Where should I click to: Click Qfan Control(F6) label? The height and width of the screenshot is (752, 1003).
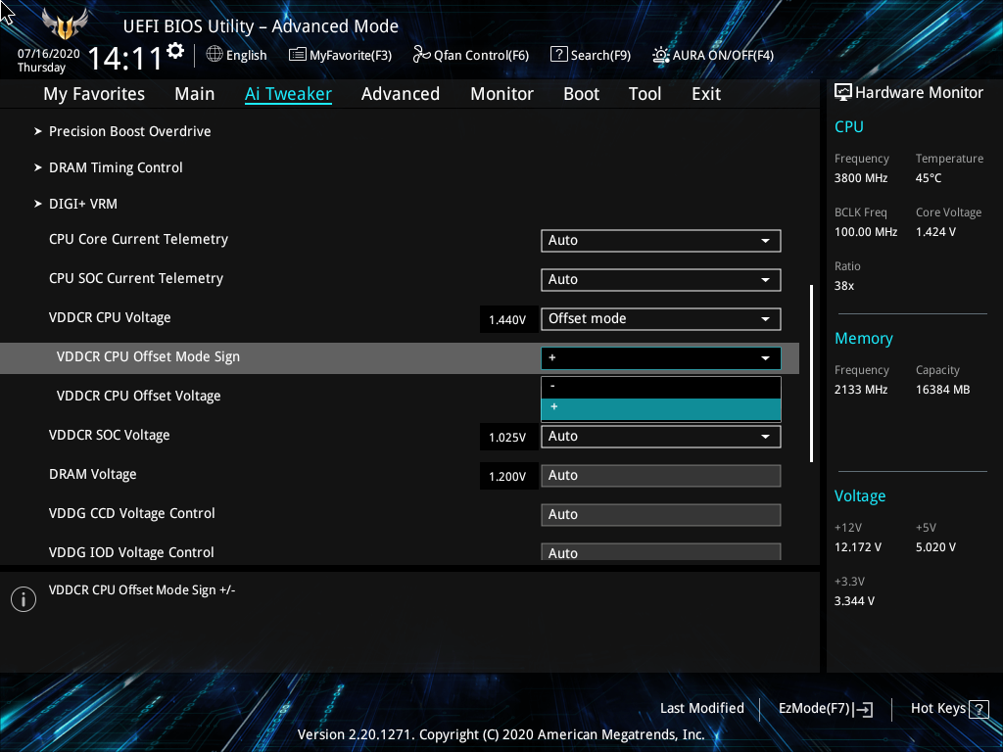pyautogui.click(x=481, y=55)
